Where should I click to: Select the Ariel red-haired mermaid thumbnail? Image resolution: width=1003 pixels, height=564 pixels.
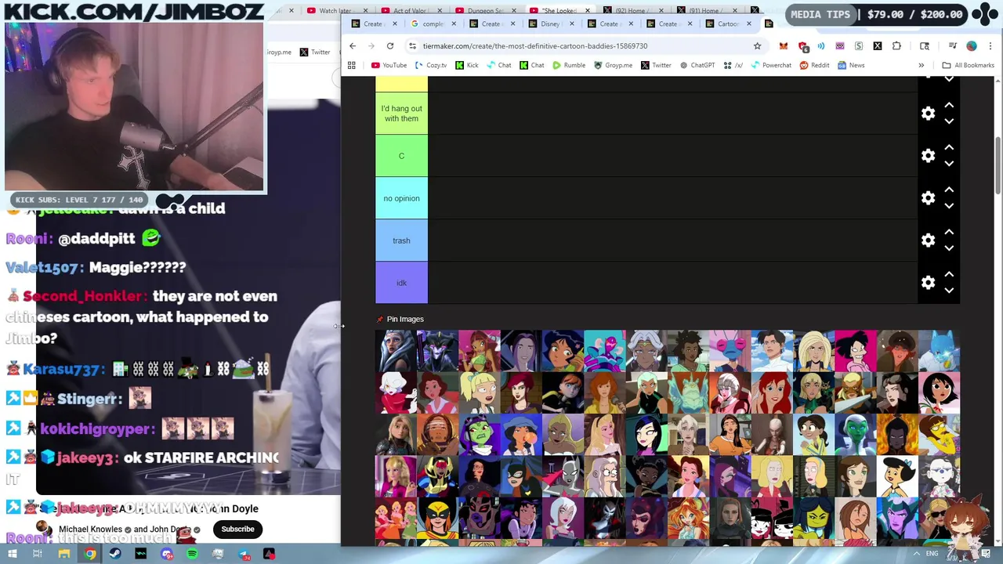(x=772, y=393)
